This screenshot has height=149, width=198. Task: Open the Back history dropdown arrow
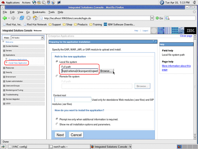click(9, 18)
